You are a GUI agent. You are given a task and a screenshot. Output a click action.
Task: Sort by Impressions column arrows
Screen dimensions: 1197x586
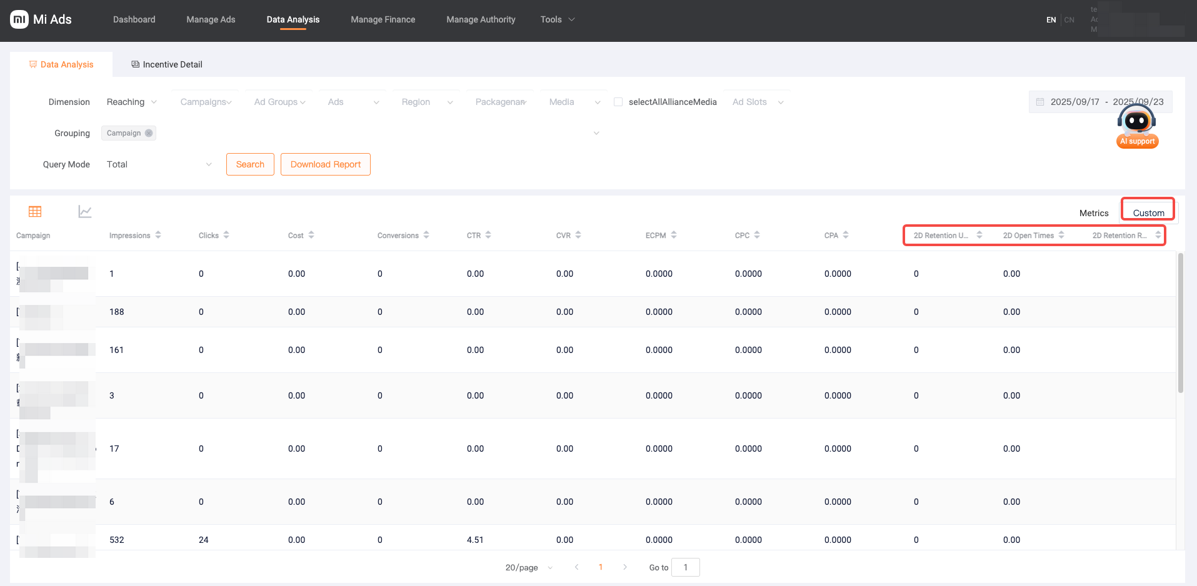(x=158, y=235)
